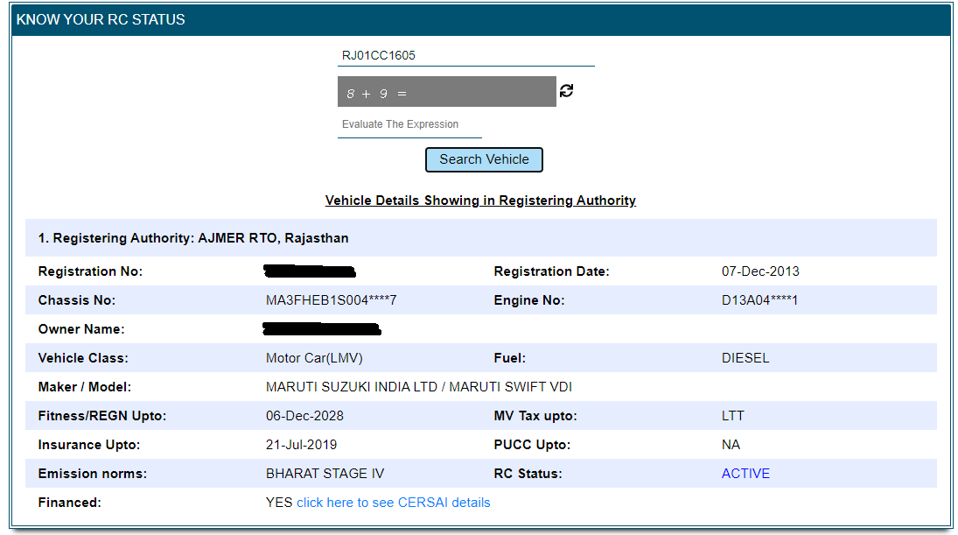The width and height of the screenshot is (958, 535).
Task: Open CERSAI details via the blue link
Action: pos(393,502)
